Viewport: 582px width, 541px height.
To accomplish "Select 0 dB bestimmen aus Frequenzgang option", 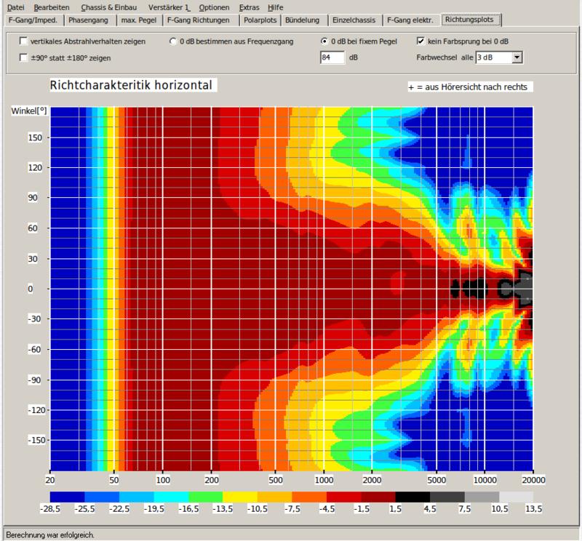I will pos(174,42).
